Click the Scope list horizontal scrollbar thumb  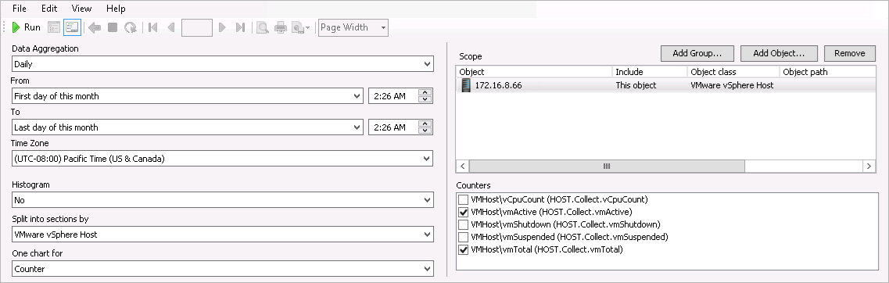[607, 167]
